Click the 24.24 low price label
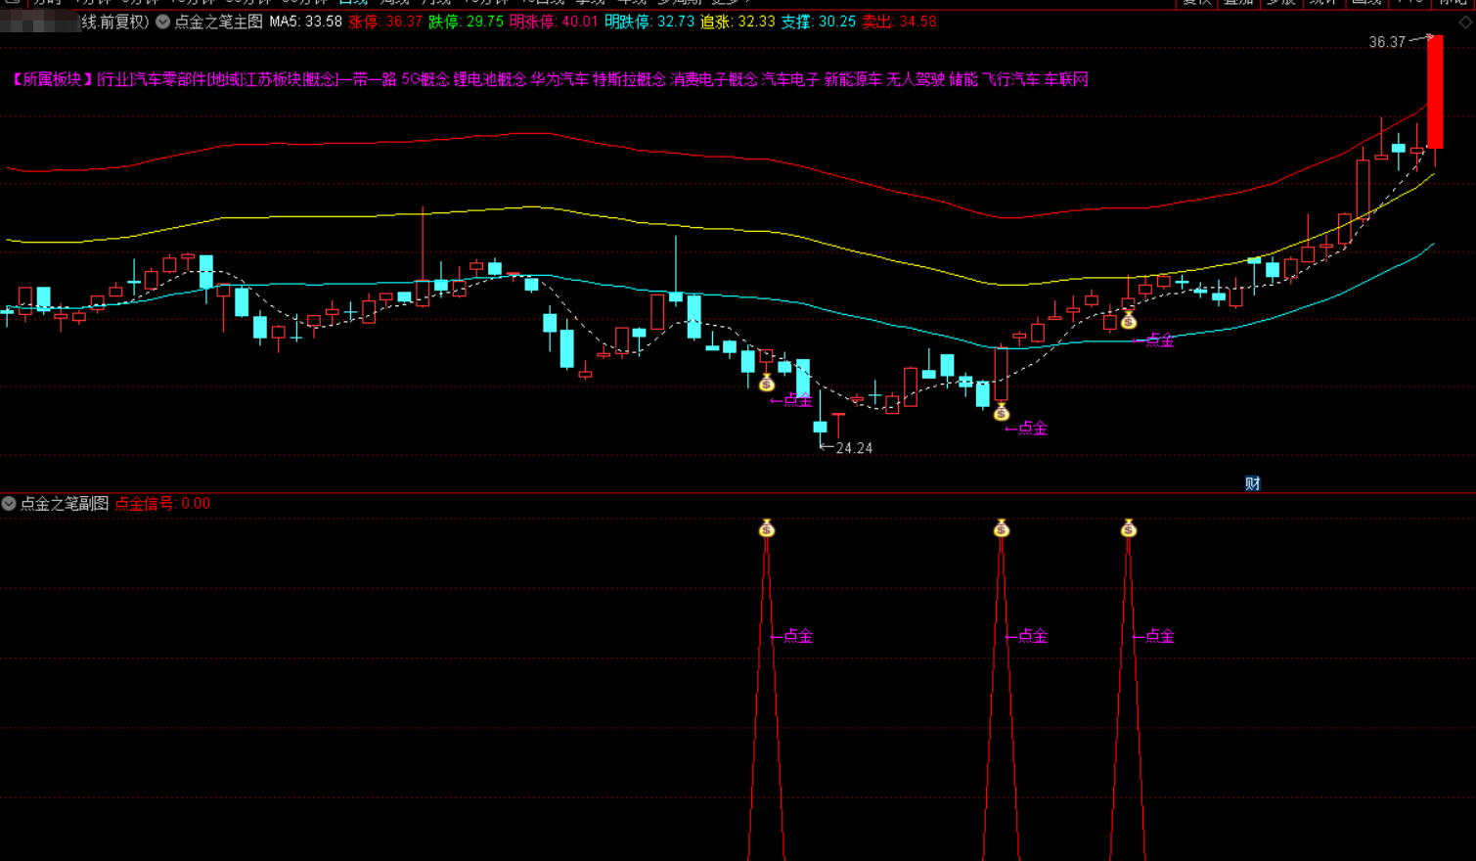Image resolution: width=1476 pixels, height=861 pixels. coord(854,448)
